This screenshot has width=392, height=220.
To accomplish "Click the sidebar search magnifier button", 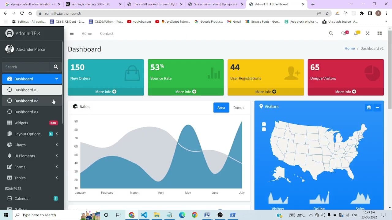I will [x=56, y=67].
